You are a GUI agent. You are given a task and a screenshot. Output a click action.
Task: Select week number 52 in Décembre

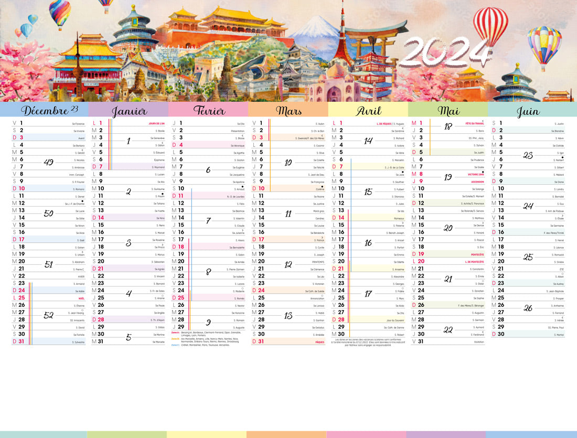49,315
